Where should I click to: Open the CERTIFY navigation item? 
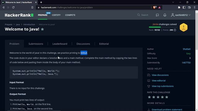(x=56, y=15)
